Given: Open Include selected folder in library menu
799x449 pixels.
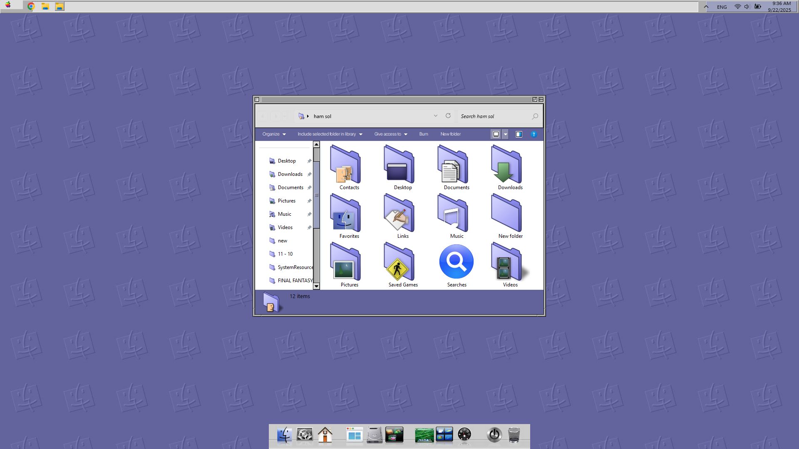Looking at the screenshot, I should click(x=330, y=134).
